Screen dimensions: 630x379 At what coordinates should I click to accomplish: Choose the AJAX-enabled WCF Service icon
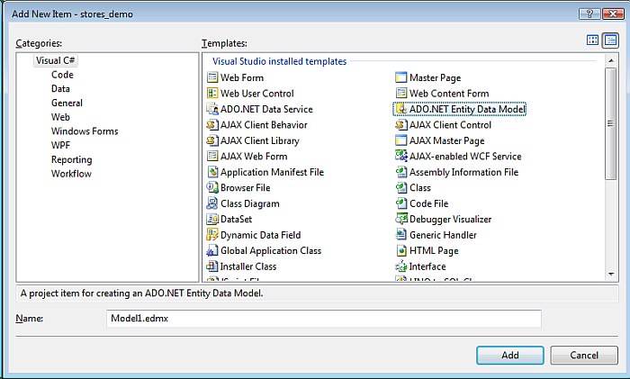[x=401, y=157]
